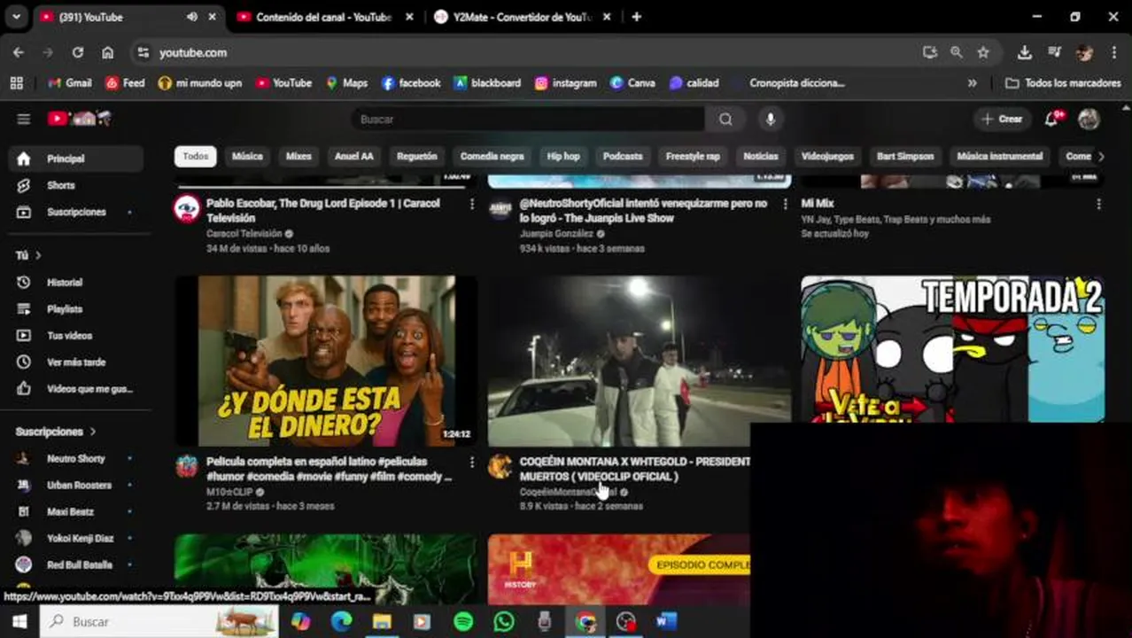Click the search magnifier button
Screen dimensions: 1132x638
[725, 119]
